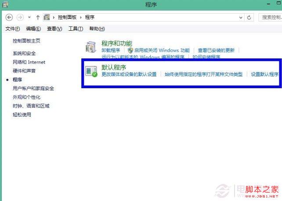This screenshot has height=201, width=282.
Task: Open 轻松使用 category
Action: click(22, 115)
